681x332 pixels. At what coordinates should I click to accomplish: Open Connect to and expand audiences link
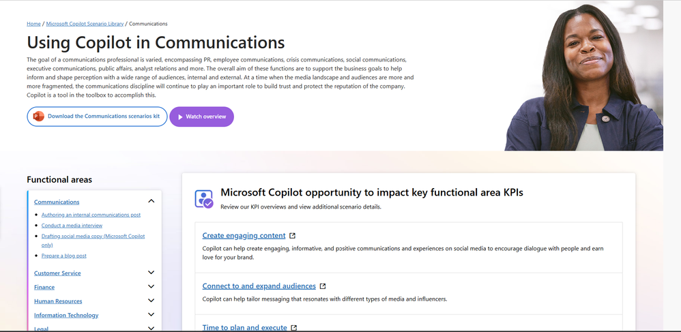(259, 286)
